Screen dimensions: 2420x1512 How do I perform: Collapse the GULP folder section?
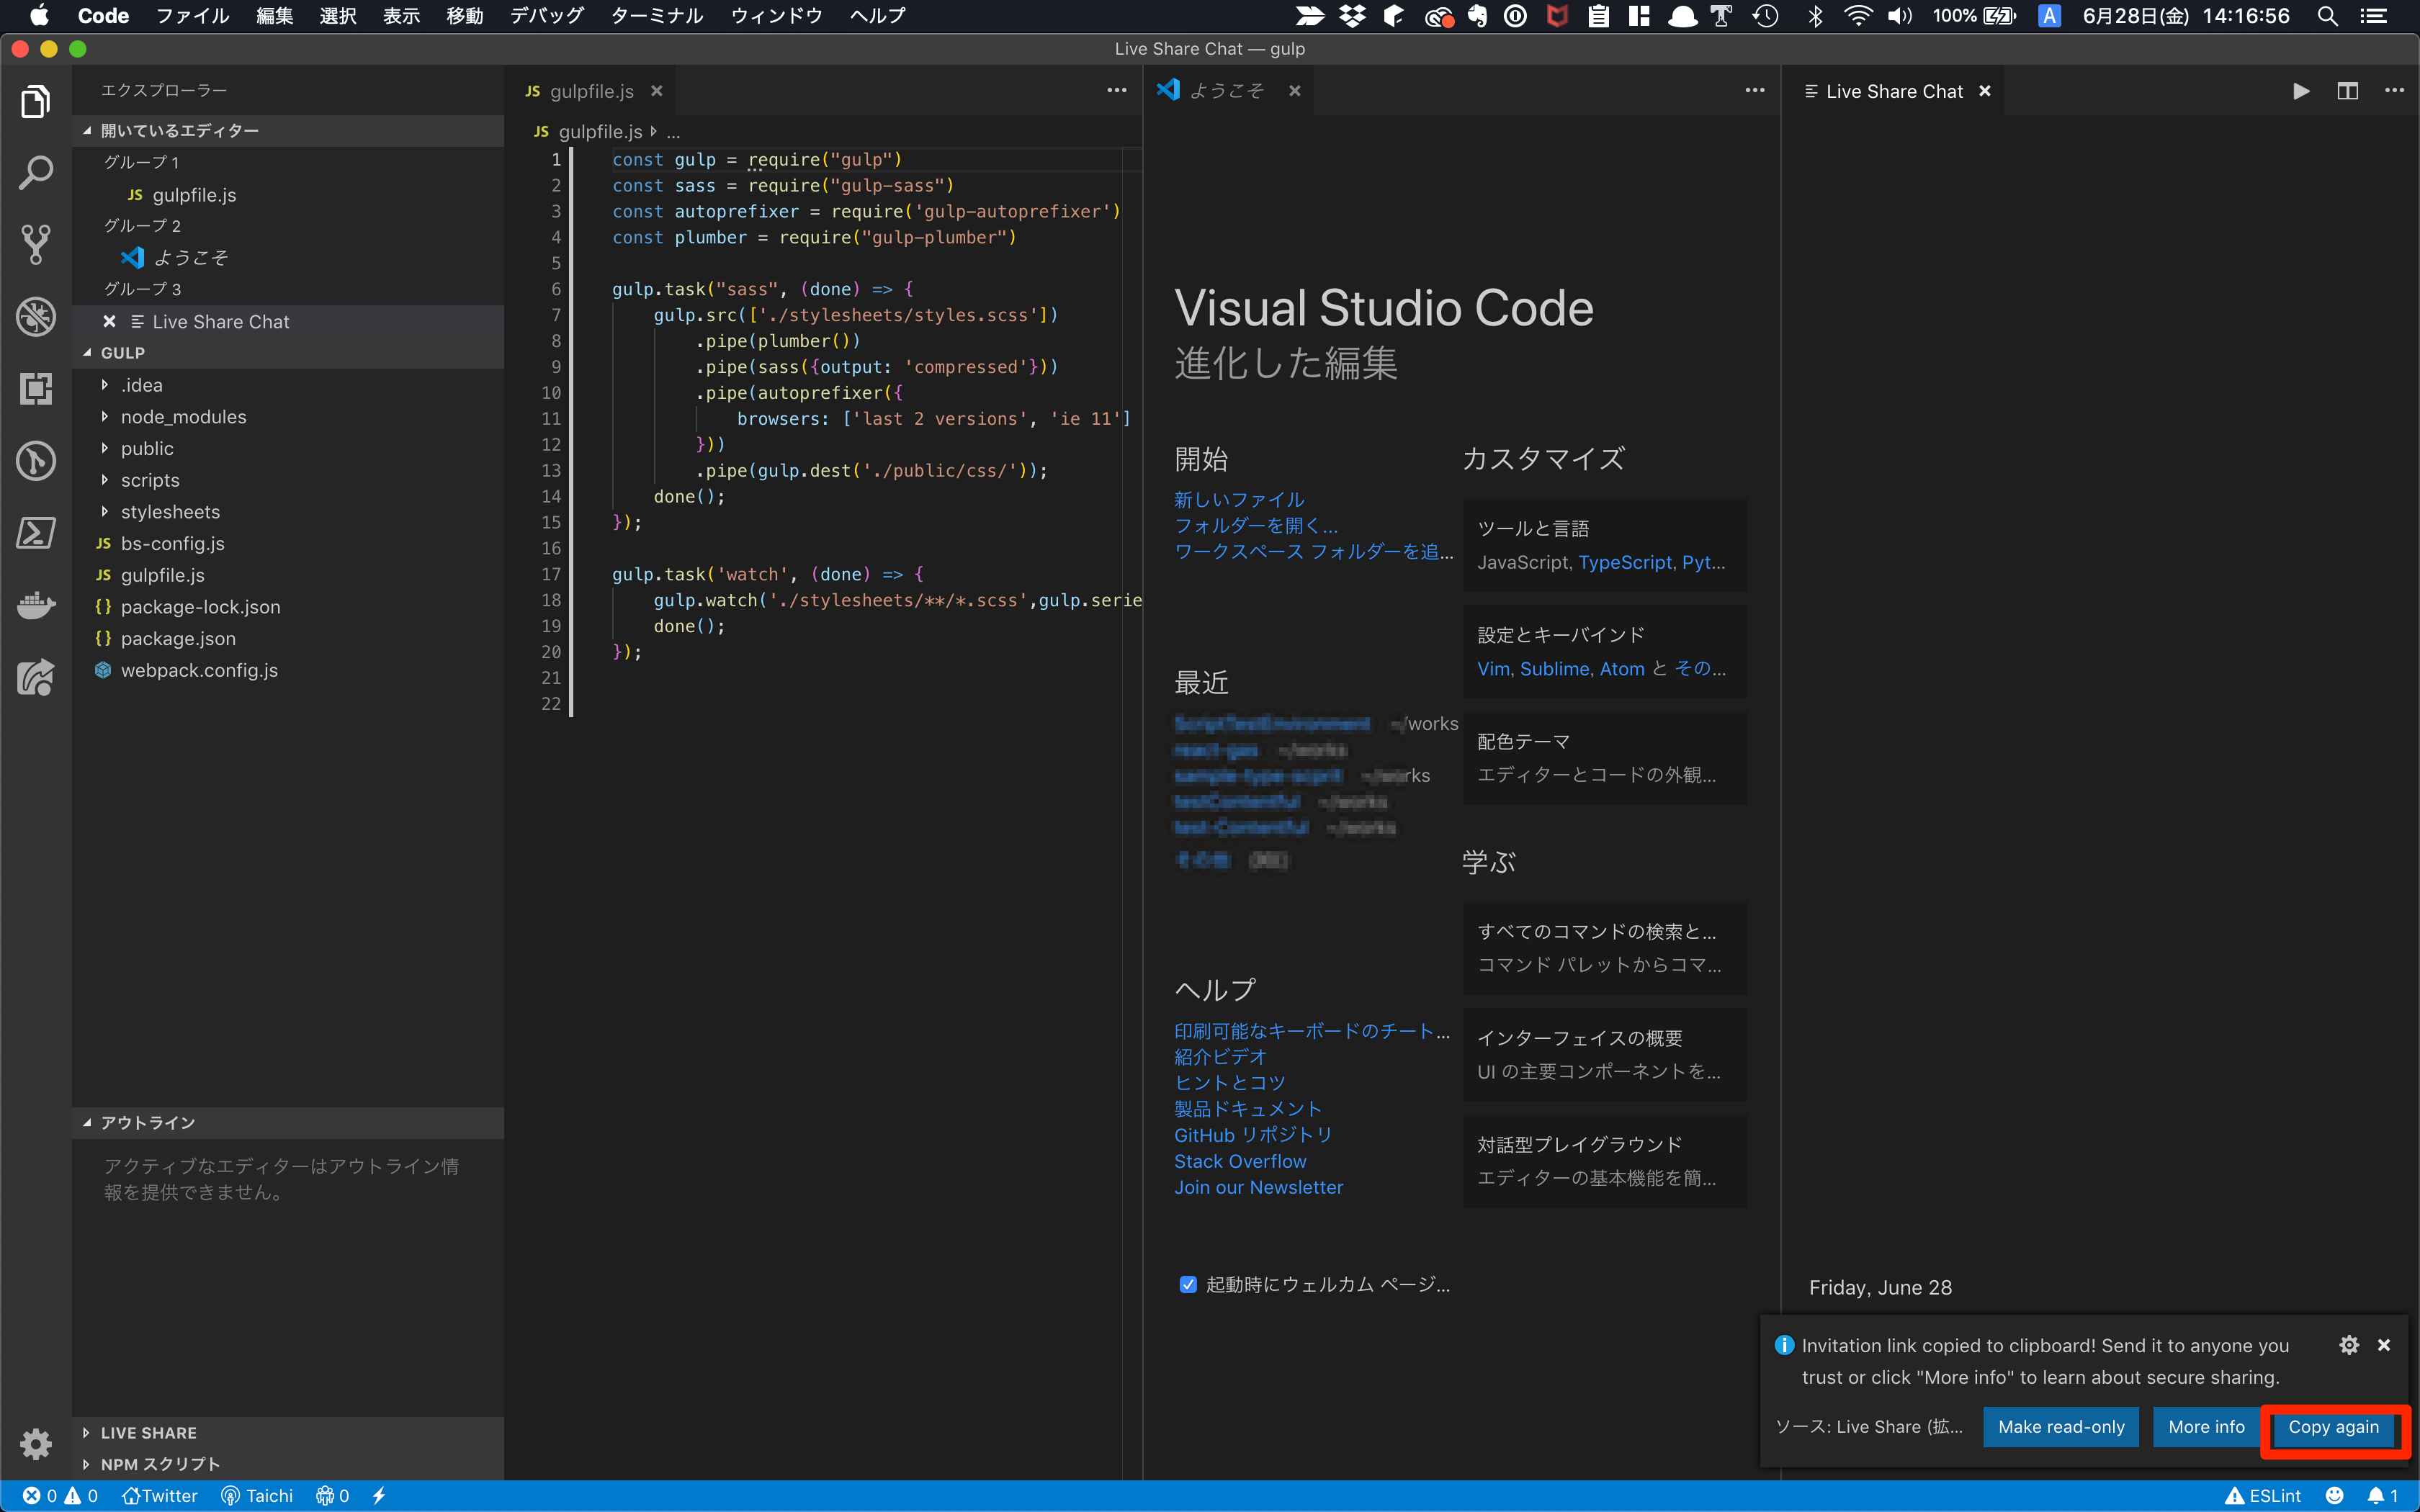point(288,353)
